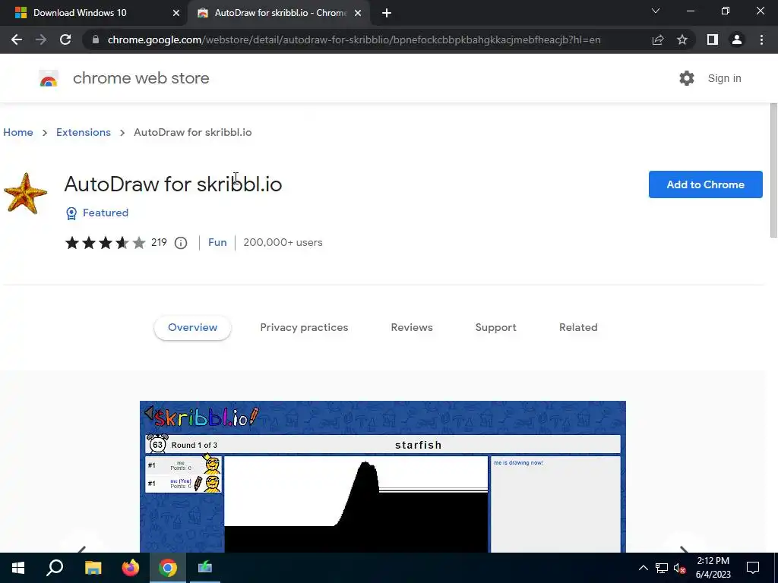
Task: Open the taskbar app next to Chrome
Action: coord(205,568)
